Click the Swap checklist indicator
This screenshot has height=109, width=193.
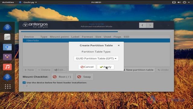pos(84,77)
